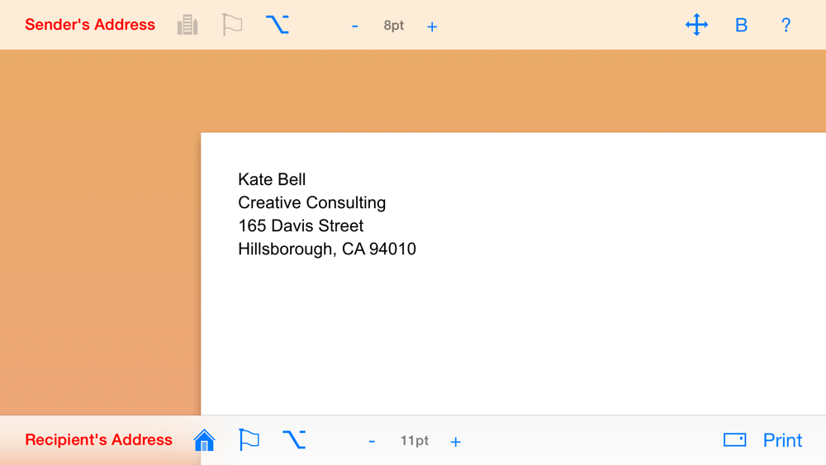Select the 165 Davis Street line
826x465 pixels.
[301, 225]
